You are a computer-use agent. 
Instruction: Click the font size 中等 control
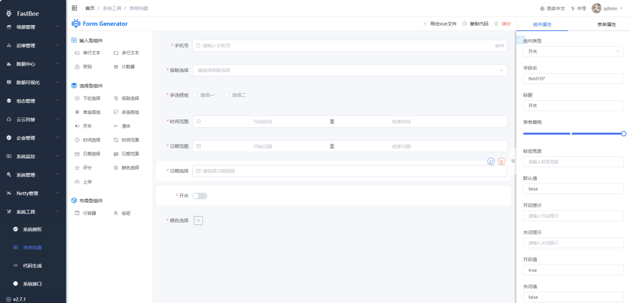tap(579, 8)
